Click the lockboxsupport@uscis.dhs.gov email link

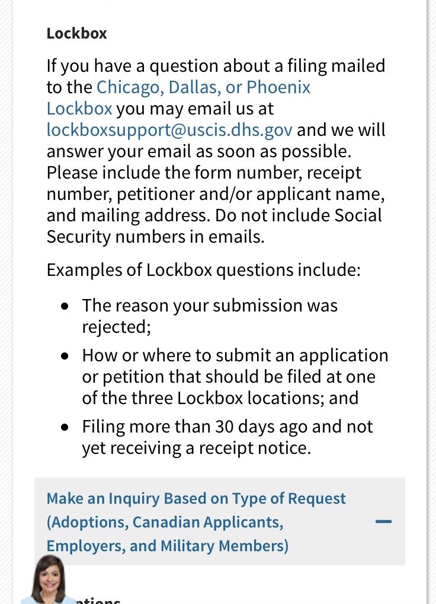pos(169,130)
